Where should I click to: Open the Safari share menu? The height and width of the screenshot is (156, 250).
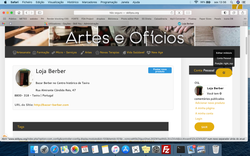point(243,13)
